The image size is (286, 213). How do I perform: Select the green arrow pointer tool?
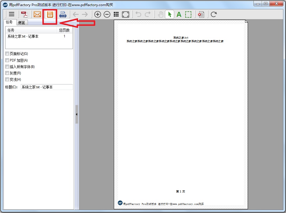[170, 15]
